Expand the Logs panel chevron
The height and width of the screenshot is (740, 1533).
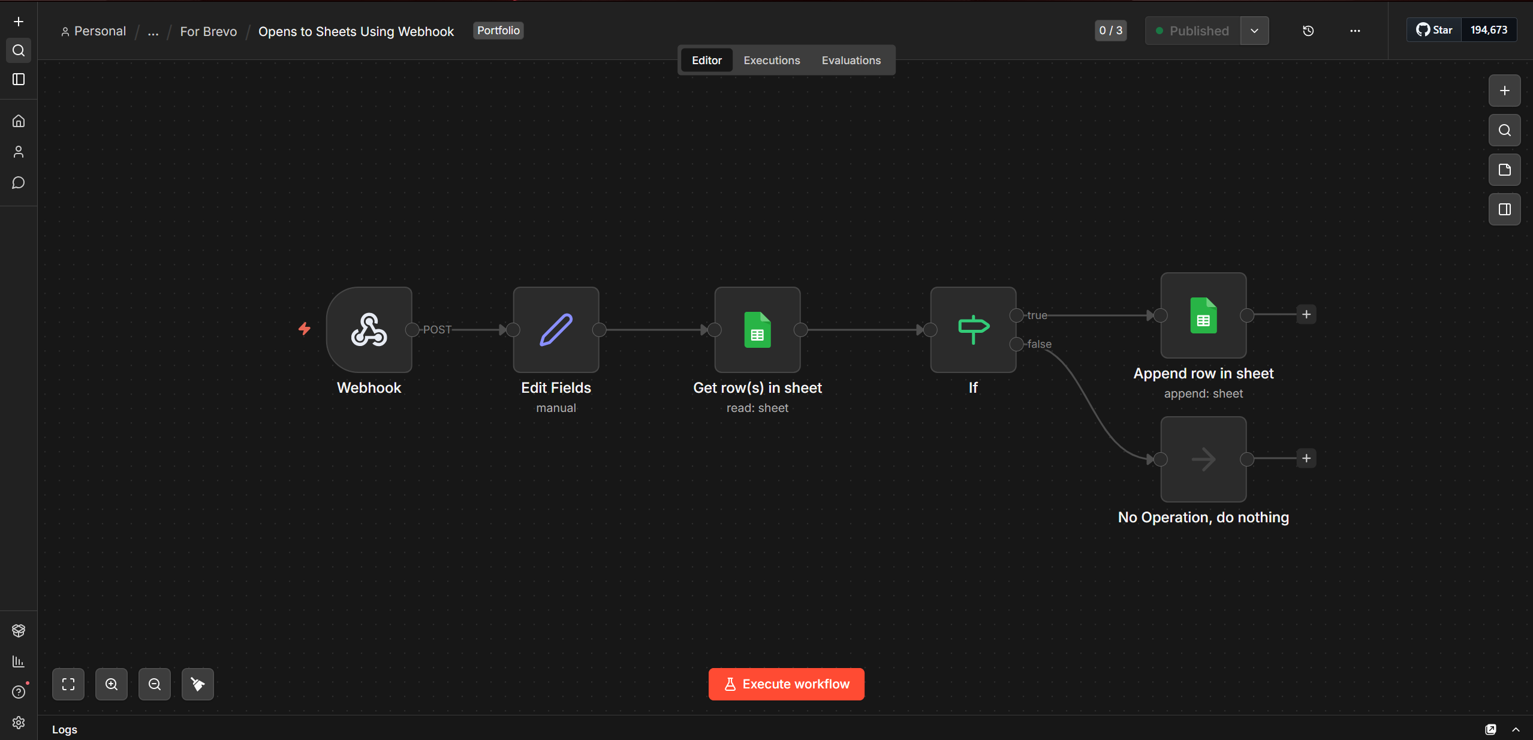pyautogui.click(x=1516, y=729)
